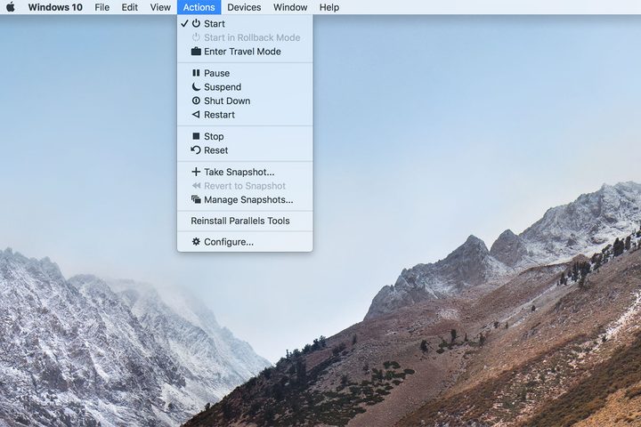The height and width of the screenshot is (427, 641).
Task: Expand the File menu
Action: tap(101, 7)
